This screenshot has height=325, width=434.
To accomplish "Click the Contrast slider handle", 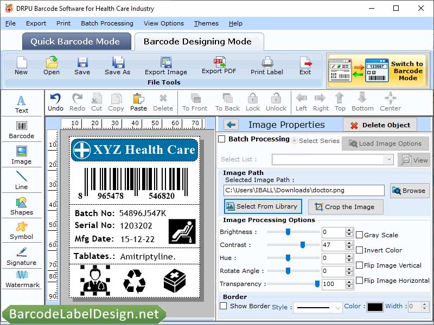I will tap(303, 245).
